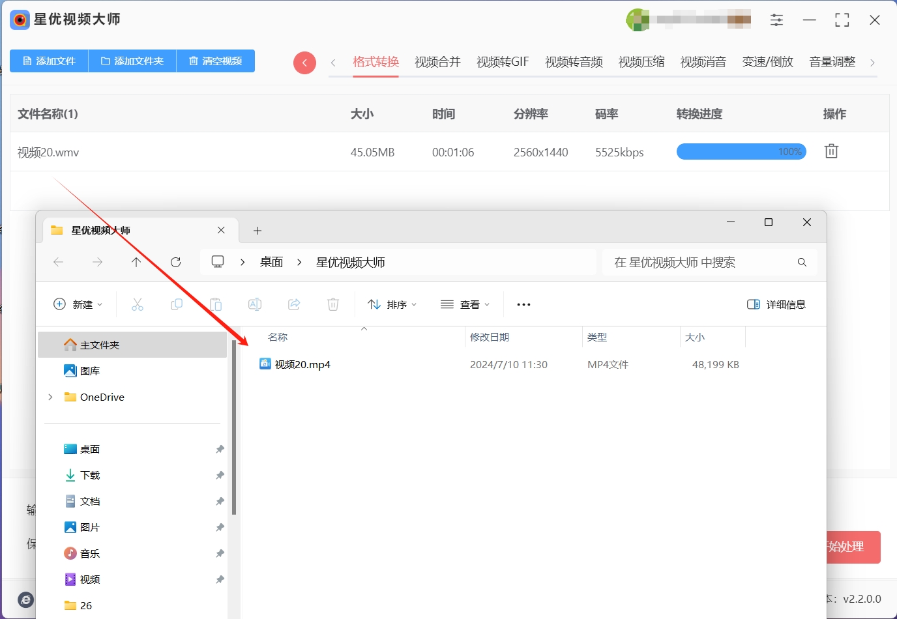Click the 100% conversion progress bar

[741, 152]
